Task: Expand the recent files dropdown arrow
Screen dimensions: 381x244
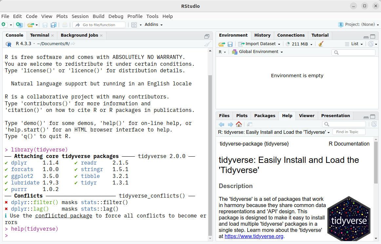Action: tap(37, 25)
